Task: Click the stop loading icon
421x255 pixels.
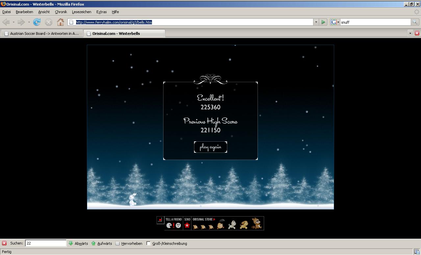Action: 49,22
